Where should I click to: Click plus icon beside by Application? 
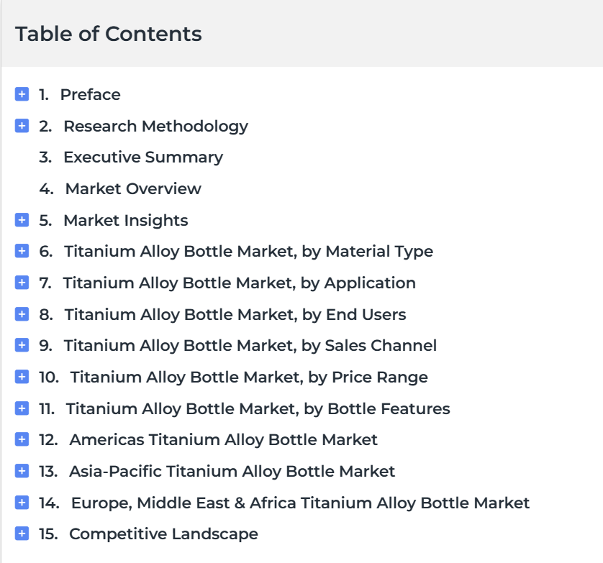point(22,283)
